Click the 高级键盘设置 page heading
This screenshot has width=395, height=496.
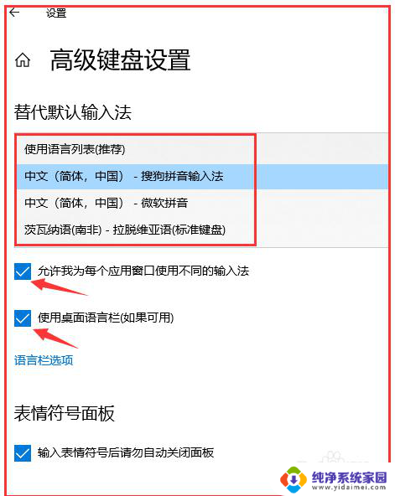click(120, 59)
